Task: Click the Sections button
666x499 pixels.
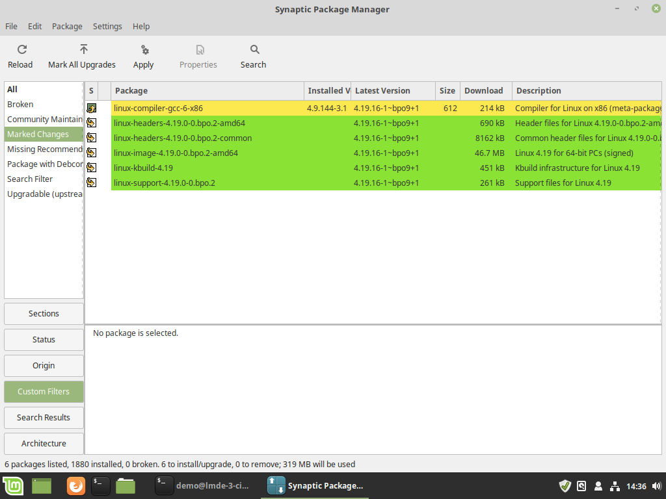Action: [44, 314]
